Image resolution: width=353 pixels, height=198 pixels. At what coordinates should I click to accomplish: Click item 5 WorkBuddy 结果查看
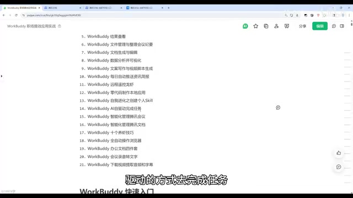pyautogui.click(x=106, y=36)
